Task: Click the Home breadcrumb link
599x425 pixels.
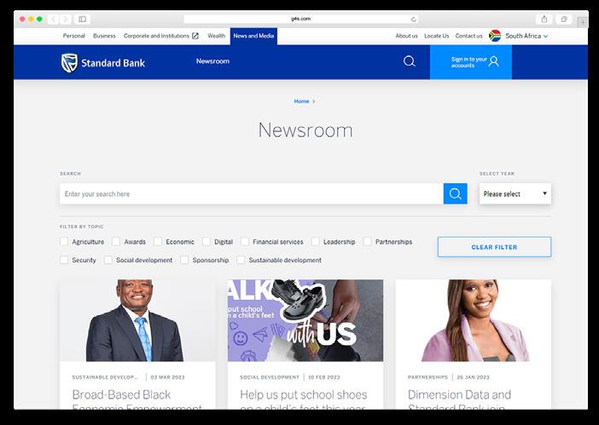Action: tap(301, 101)
